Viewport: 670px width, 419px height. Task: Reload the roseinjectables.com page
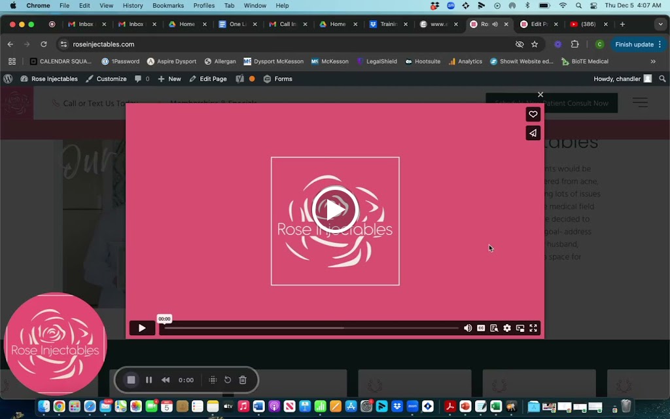44,44
